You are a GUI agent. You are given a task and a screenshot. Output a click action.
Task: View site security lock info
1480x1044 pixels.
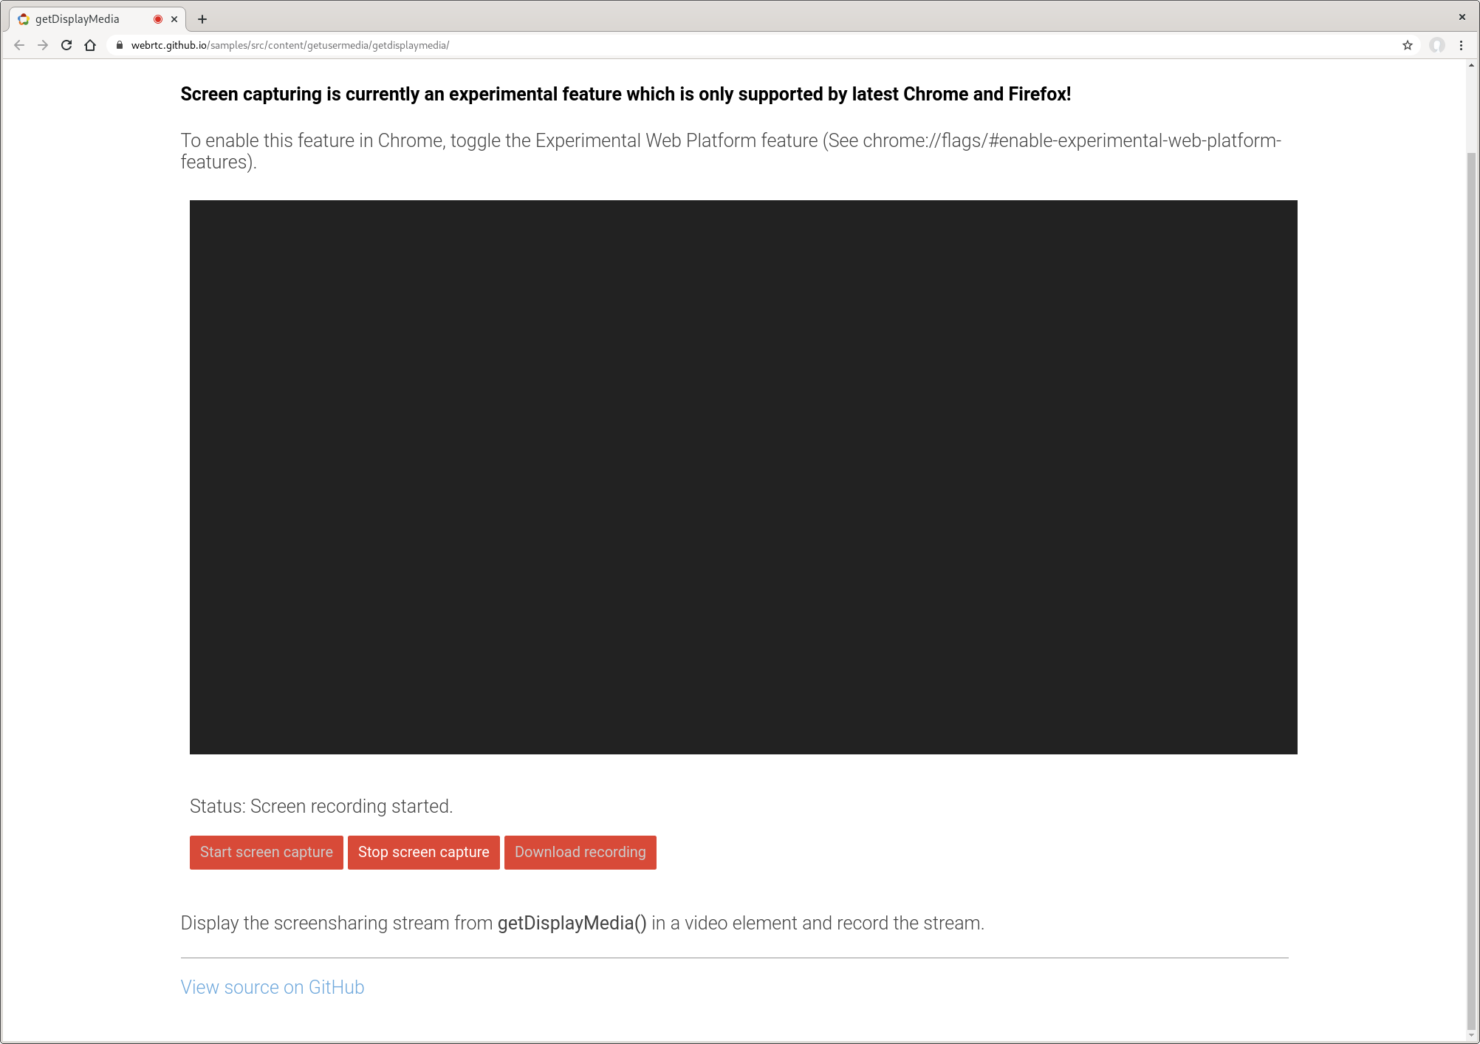[x=120, y=45]
